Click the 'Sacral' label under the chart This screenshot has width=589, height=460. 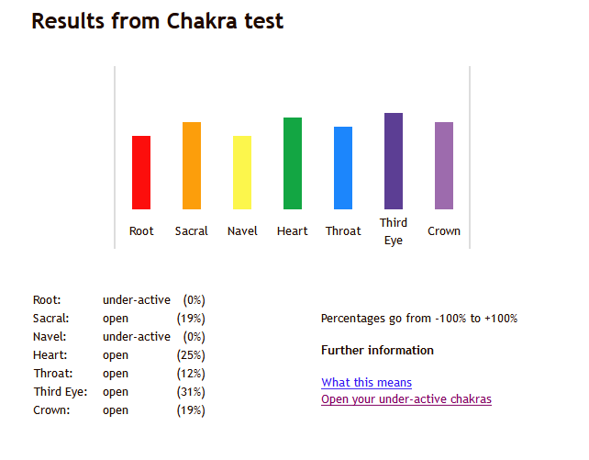(192, 231)
